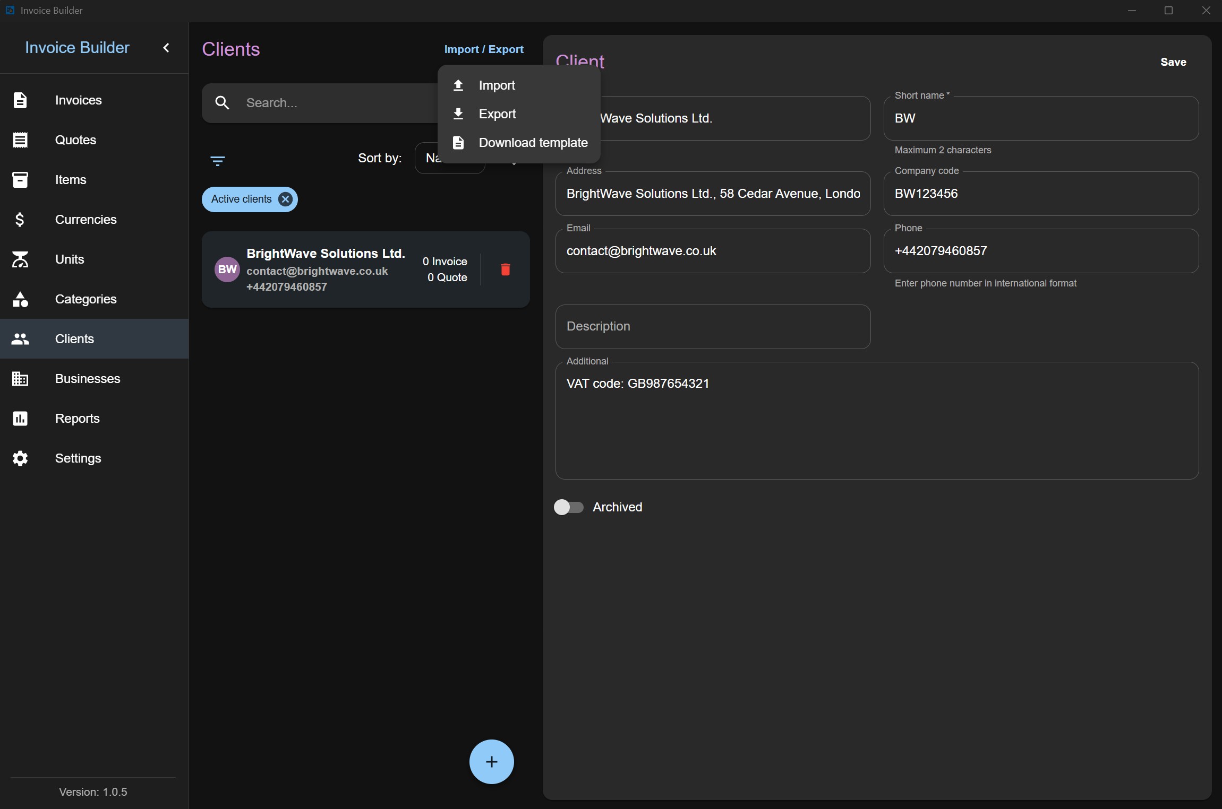Select the Units scale icon

(20, 259)
